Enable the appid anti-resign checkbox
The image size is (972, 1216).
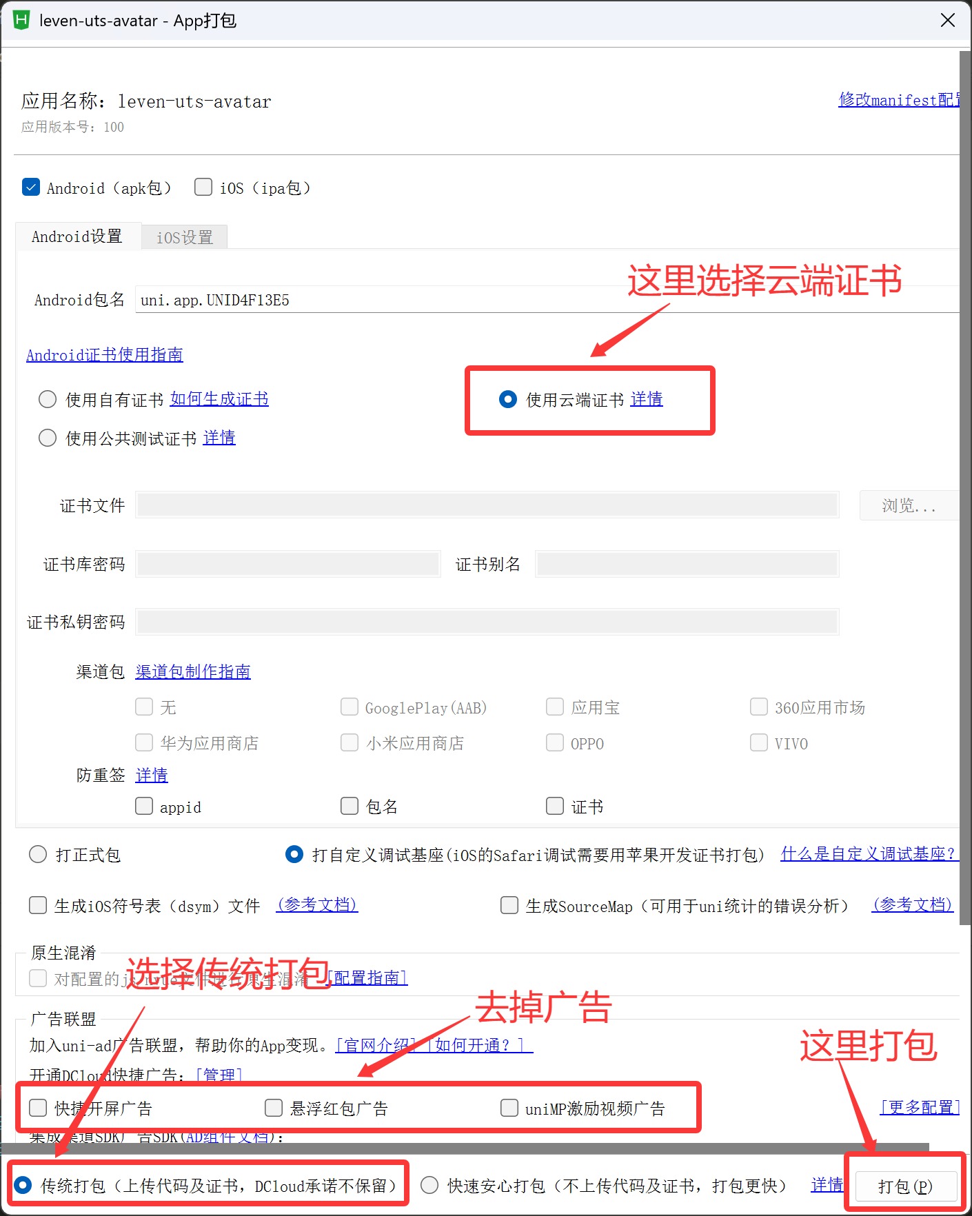point(144,806)
